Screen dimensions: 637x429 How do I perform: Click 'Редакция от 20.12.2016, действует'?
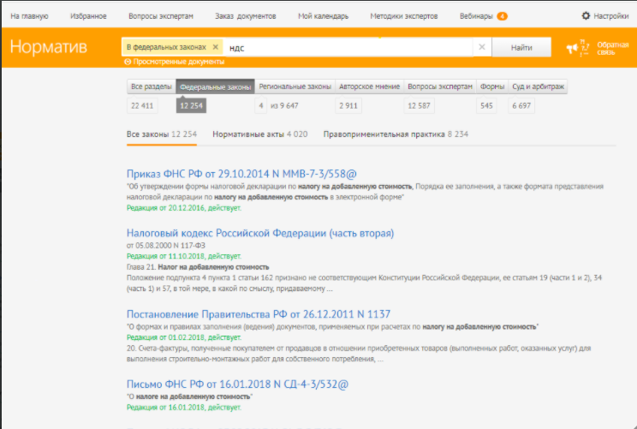click(x=184, y=208)
